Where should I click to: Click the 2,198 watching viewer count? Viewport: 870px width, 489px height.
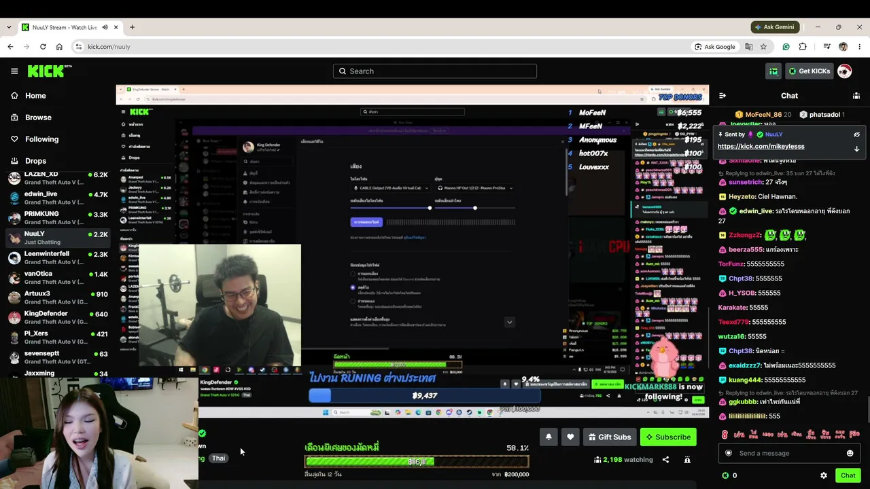point(623,460)
